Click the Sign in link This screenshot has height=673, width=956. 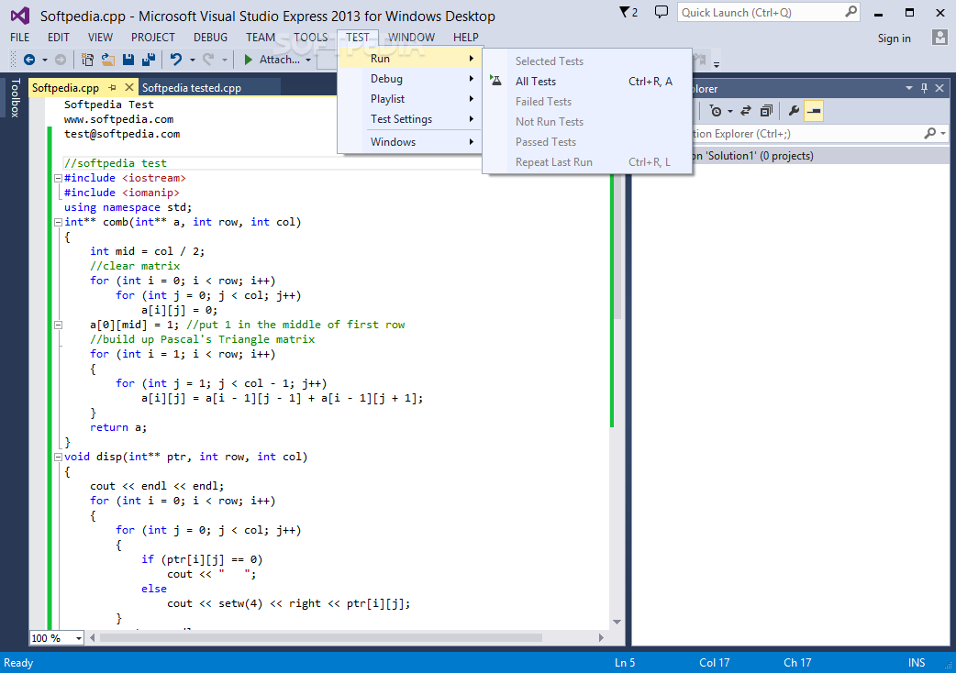[894, 39]
